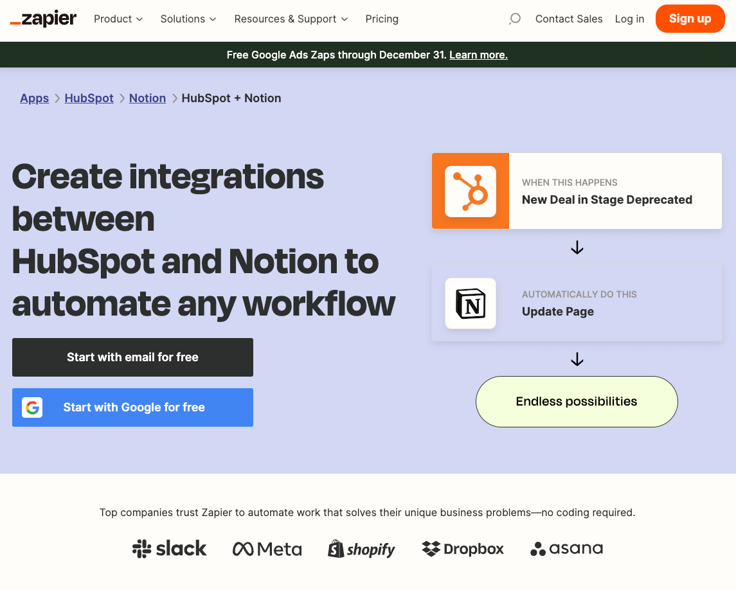
Task: Open the search magnifier icon
Action: tap(515, 19)
